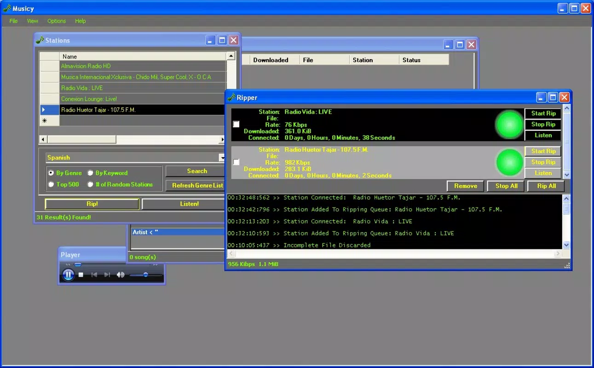This screenshot has width=594, height=368.
Task: Tick the checkbox for Radio Huetor Tajar ripper entry
Action: click(236, 162)
